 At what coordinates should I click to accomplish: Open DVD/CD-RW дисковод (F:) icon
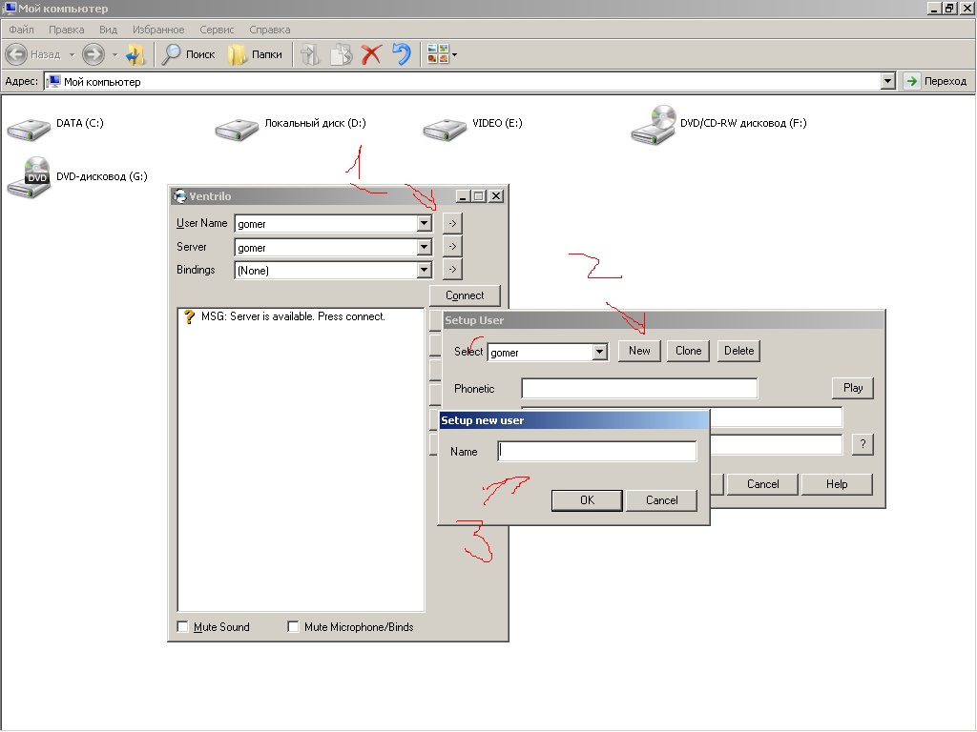653,125
